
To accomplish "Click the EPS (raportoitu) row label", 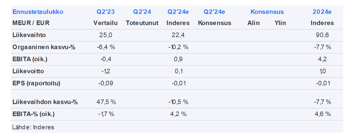I will point(37,83).
